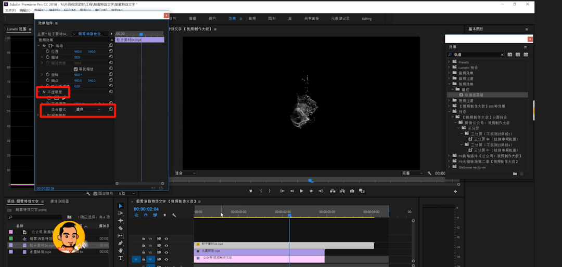The height and width of the screenshot is (267, 562).
Task: Open the 媒体浏览器 panel tab
Action: pyautogui.click(x=59, y=202)
